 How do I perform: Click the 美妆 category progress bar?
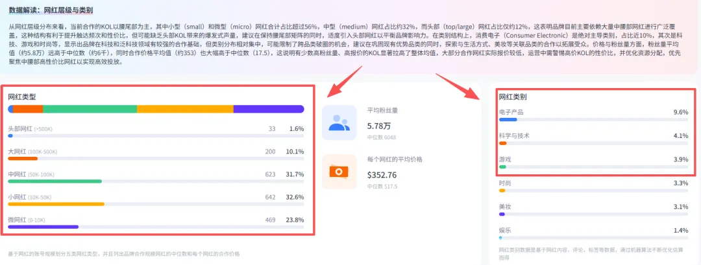click(594, 214)
